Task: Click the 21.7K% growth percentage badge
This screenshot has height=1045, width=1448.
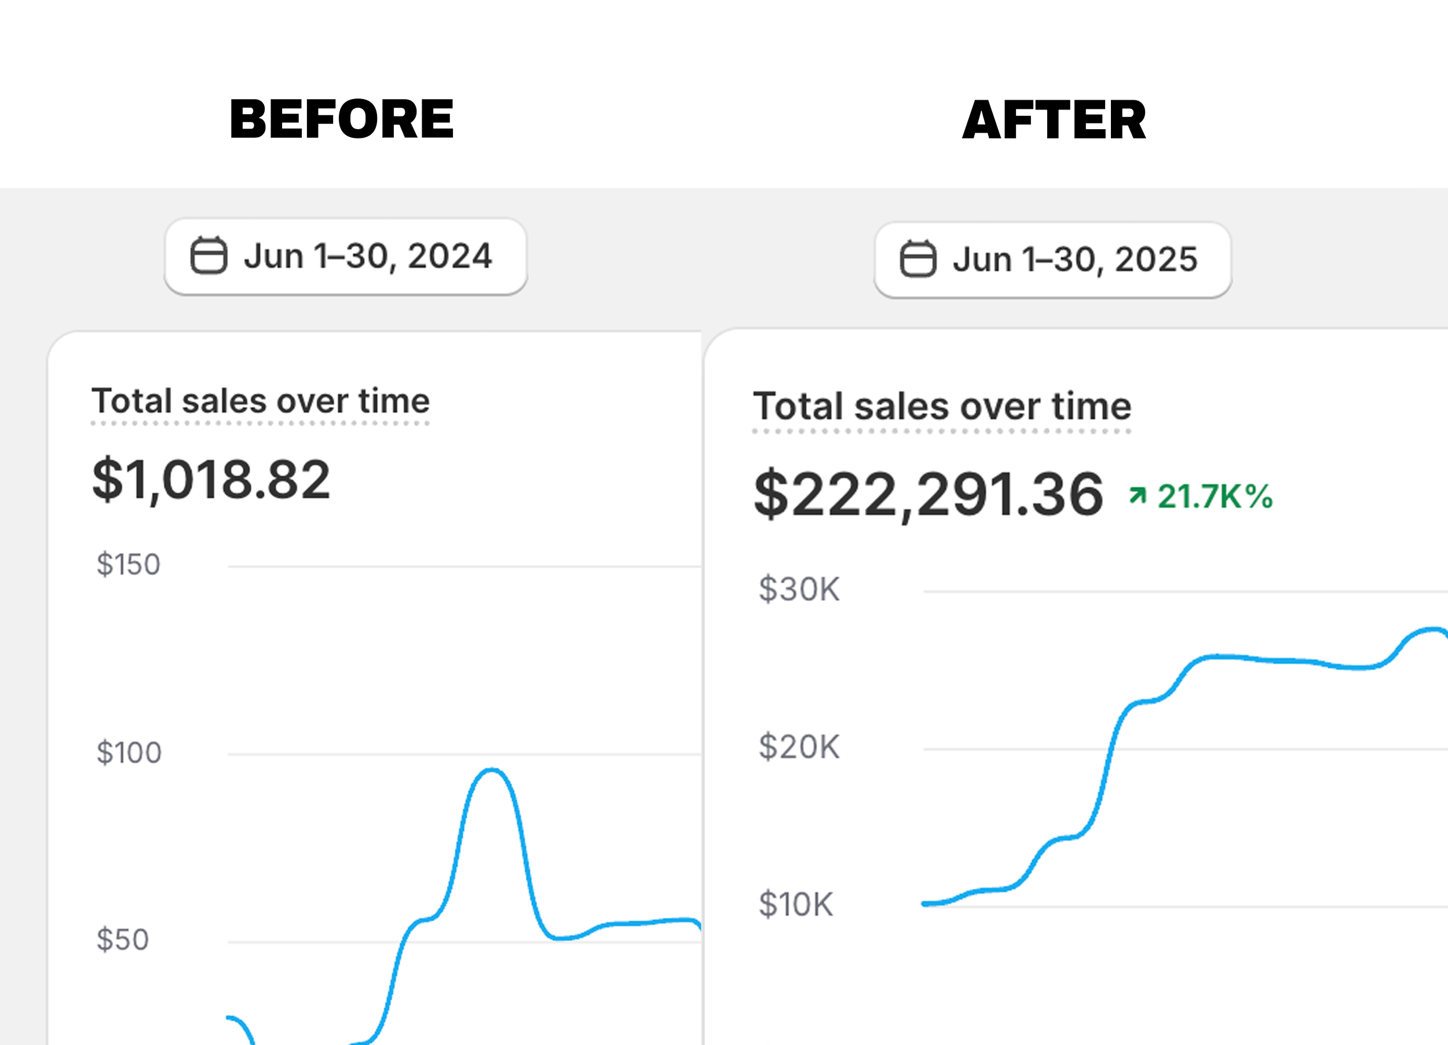Action: click(1215, 496)
